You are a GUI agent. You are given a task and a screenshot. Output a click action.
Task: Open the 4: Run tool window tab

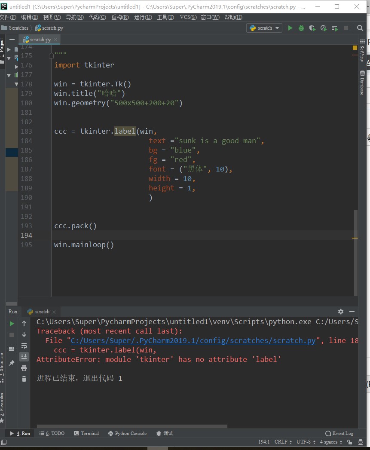[x=20, y=433]
